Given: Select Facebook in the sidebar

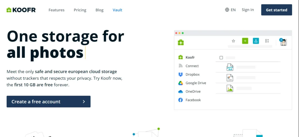Looking at the screenshot, I should [189, 100].
